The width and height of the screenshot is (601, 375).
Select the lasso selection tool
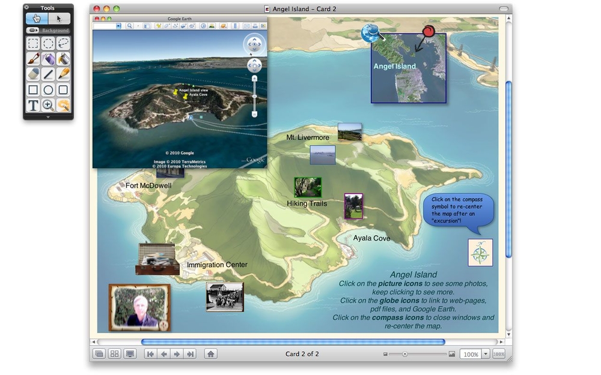(x=63, y=43)
